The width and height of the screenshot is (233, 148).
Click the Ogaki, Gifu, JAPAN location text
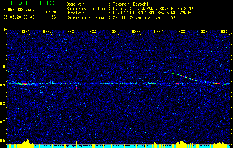click(153, 9)
